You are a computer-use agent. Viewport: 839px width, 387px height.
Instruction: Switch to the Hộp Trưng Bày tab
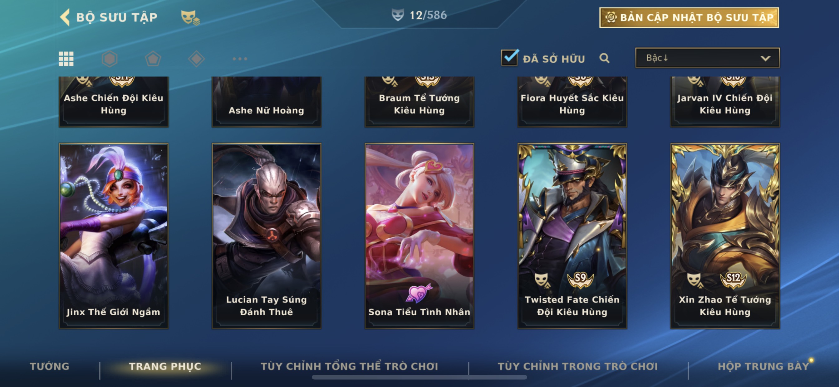coord(763,366)
